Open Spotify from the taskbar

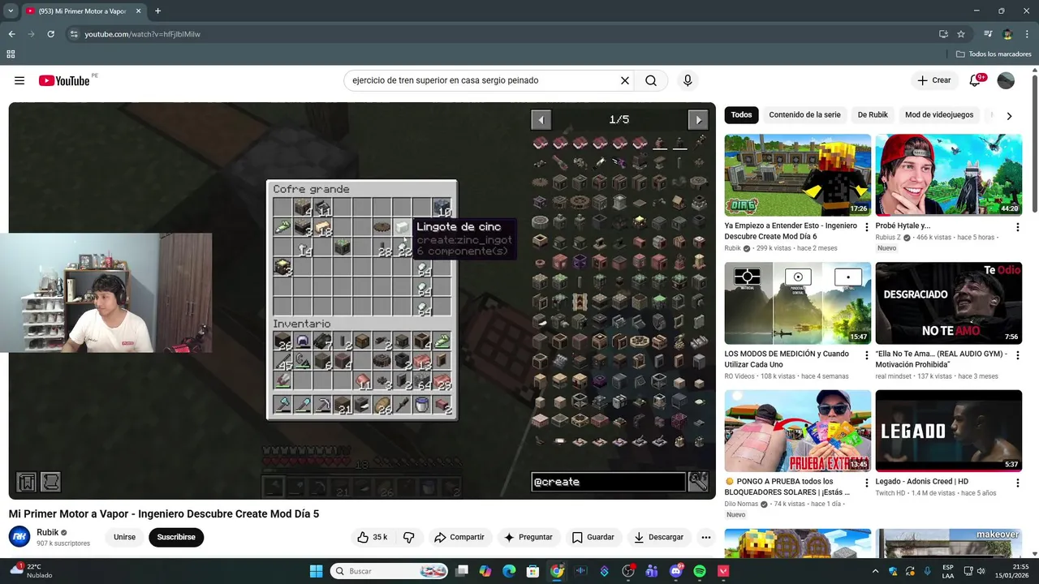[700, 571]
